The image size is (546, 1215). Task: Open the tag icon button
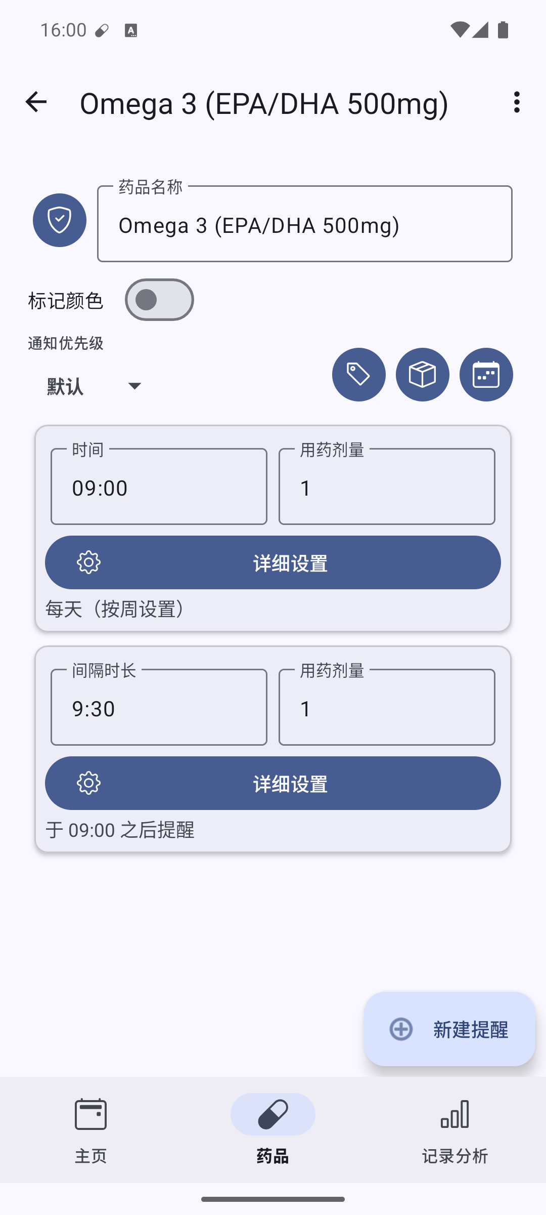pos(358,375)
